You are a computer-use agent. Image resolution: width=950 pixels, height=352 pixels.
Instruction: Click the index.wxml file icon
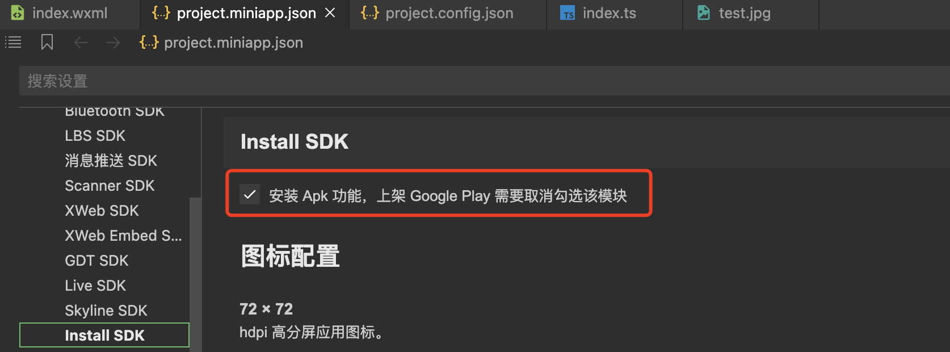[x=18, y=12]
